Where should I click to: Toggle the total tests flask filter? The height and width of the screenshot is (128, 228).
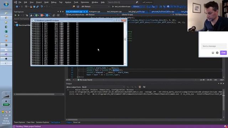(x=32, y=15)
